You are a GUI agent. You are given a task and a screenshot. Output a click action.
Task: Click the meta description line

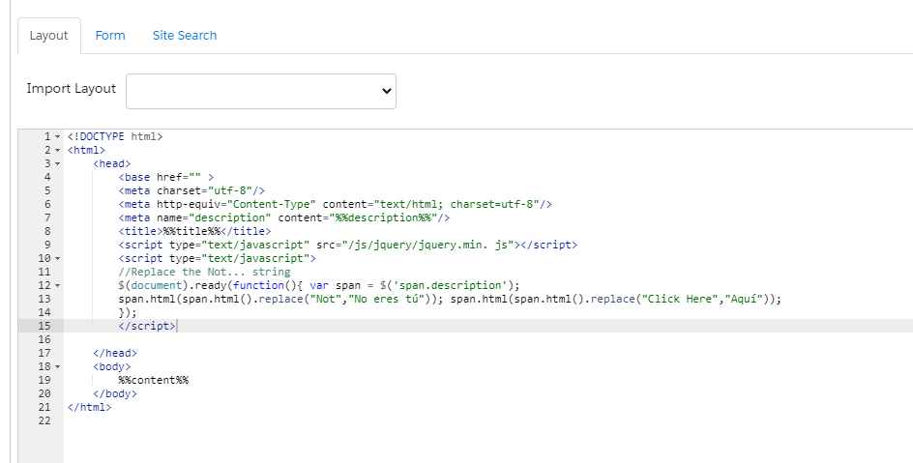(284, 217)
